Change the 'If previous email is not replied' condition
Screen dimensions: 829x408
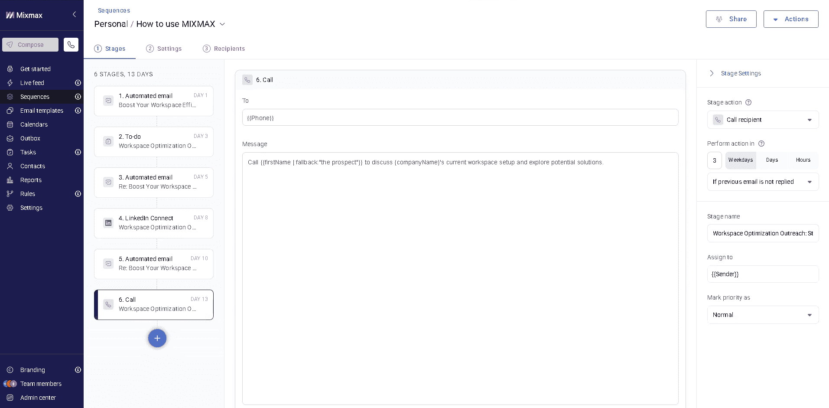tap(763, 182)
